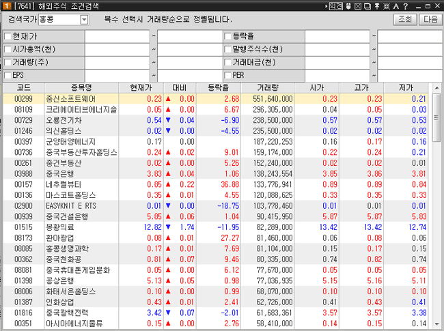Sort by the 고가 column header
444x331 pixels.
[x=361, y=88]
